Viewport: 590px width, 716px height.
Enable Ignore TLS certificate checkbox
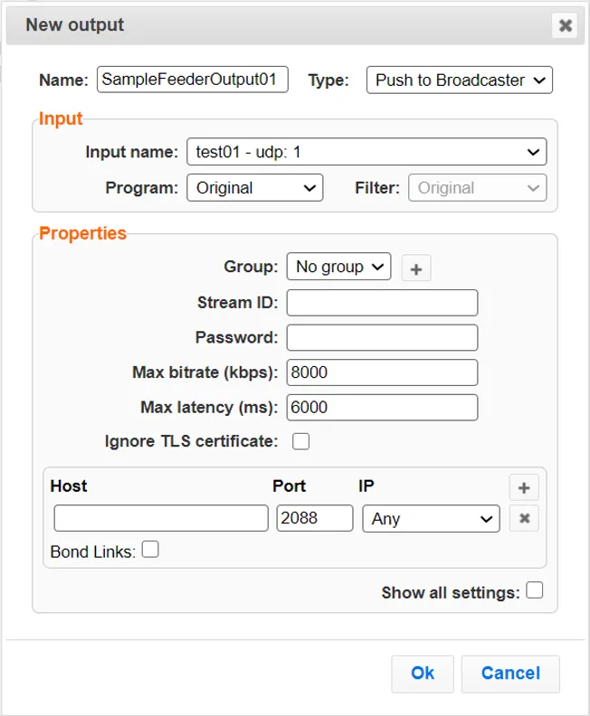300,442
